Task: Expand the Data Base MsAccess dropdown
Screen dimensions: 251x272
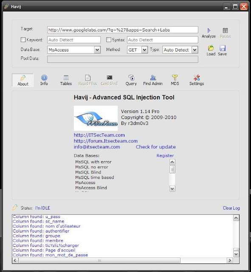Action: [x=97, y=50]
